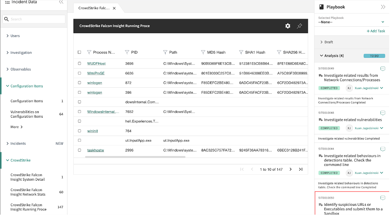Check the WmiPrvSE row checkbox

[79, 73]
